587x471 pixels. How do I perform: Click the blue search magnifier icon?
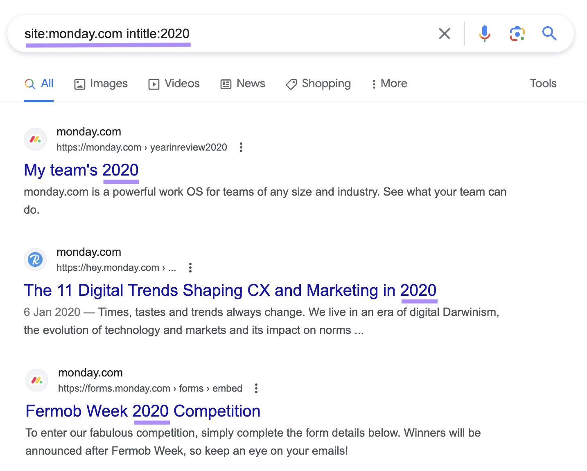(x=549, y=34)
